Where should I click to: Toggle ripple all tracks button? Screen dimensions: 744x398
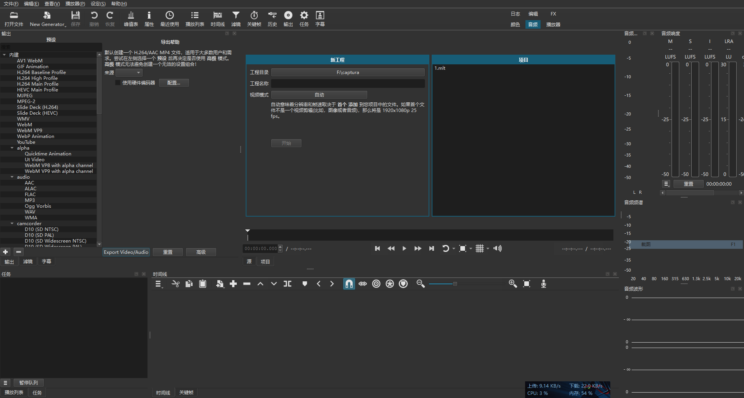tap(389, 284)
